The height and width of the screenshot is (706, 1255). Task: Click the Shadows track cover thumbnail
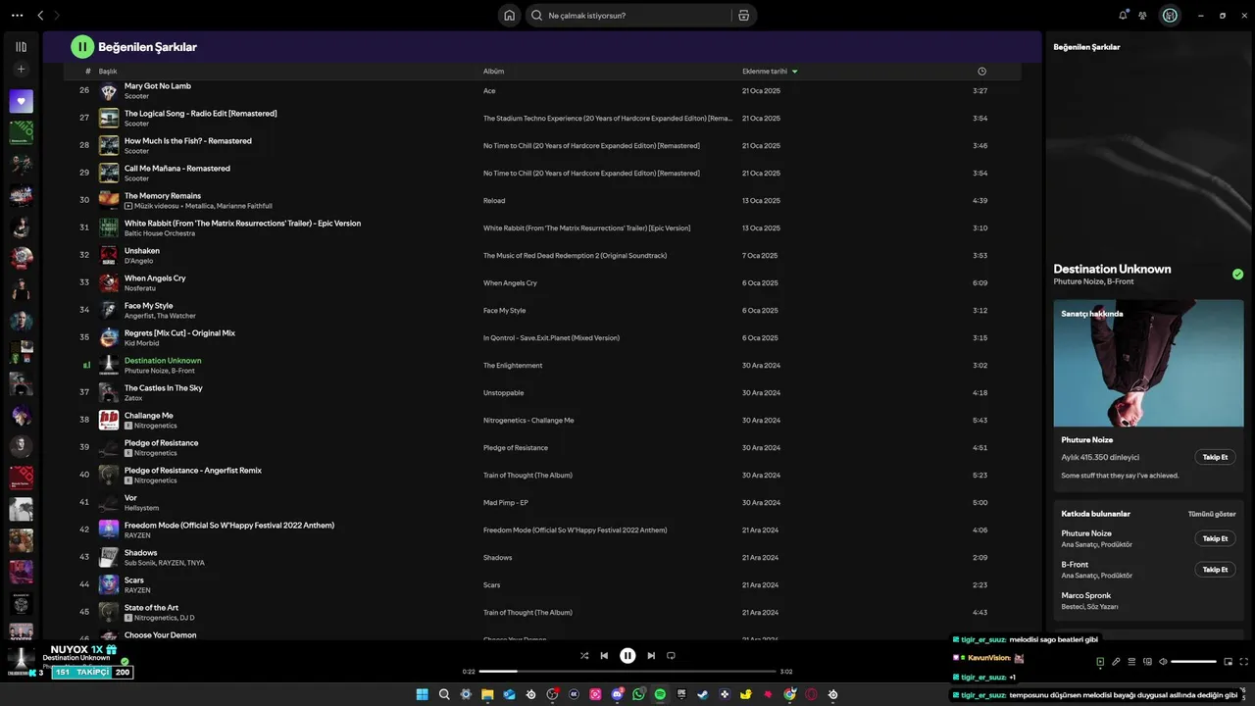tap(109, 557)
